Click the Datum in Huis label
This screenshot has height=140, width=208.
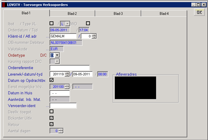pos(20,93)
